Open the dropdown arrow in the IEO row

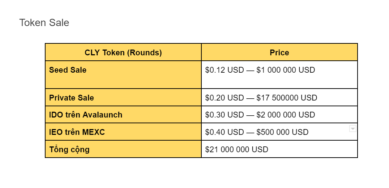[x=353, y=129]
